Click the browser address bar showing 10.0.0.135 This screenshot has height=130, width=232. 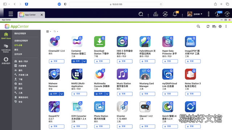[x=116, y=4]
